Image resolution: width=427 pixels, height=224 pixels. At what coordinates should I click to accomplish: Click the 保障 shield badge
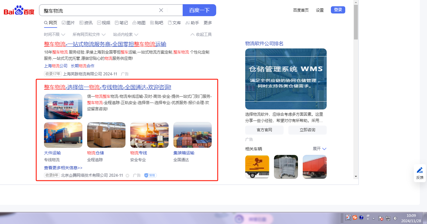point(150,175)
